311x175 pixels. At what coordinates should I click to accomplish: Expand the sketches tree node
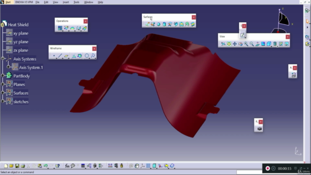[2, 101]
